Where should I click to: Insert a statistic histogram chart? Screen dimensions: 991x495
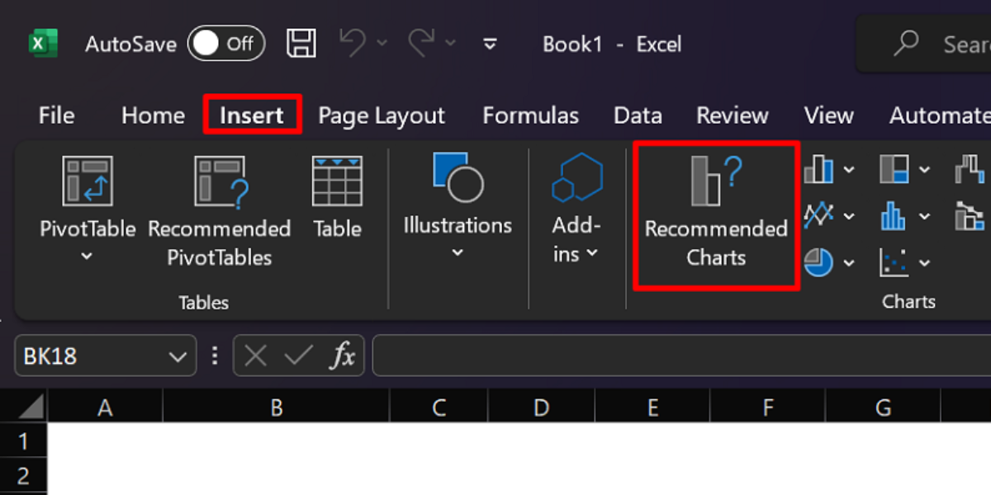[x=894, y=216]
